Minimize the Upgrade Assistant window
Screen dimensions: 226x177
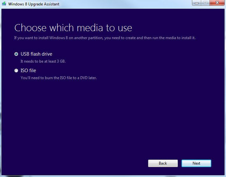click(x=197, y=3)
